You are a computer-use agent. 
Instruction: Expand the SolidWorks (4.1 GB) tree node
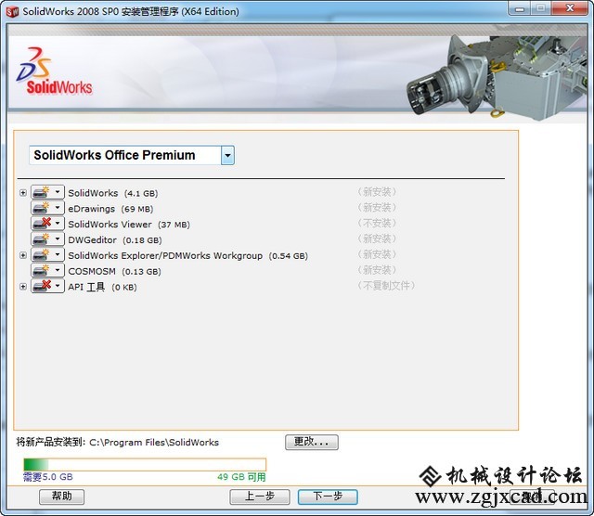[x=23, y=193]
